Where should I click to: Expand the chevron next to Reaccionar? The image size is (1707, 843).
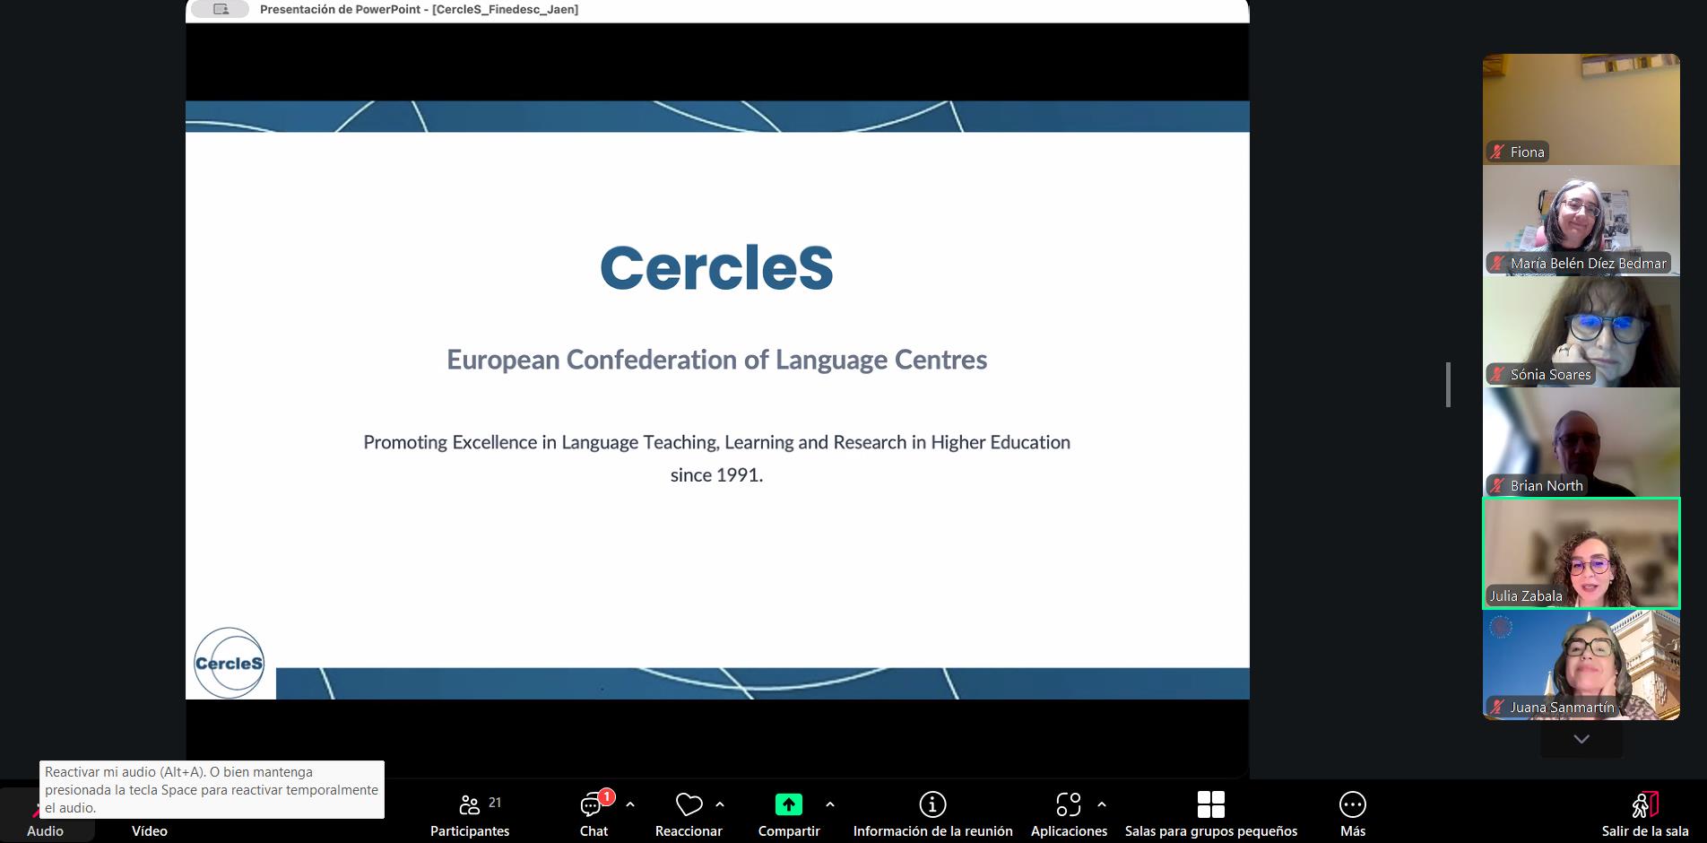click(720, 804)
